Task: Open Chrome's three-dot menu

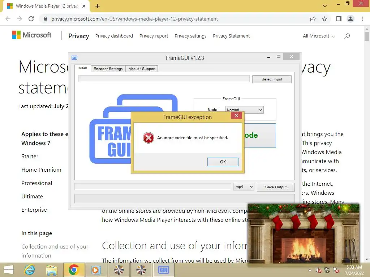Action: (x=362, y=19)
